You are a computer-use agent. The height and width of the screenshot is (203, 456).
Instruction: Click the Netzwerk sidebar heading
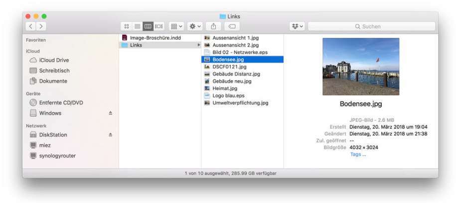(x=36, y=126)
